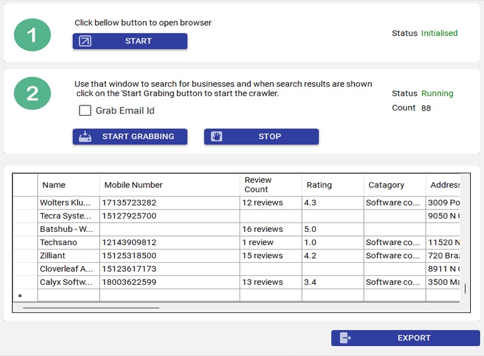Image resolution: width=484 pixels, height=356 pixels.
Task: Sort by the Name column header
Action: (x=69, y=185)
